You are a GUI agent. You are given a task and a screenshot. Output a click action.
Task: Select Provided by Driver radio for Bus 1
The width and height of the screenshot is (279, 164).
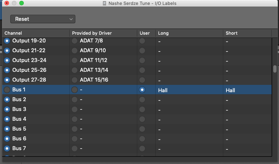tap(75, 90)
